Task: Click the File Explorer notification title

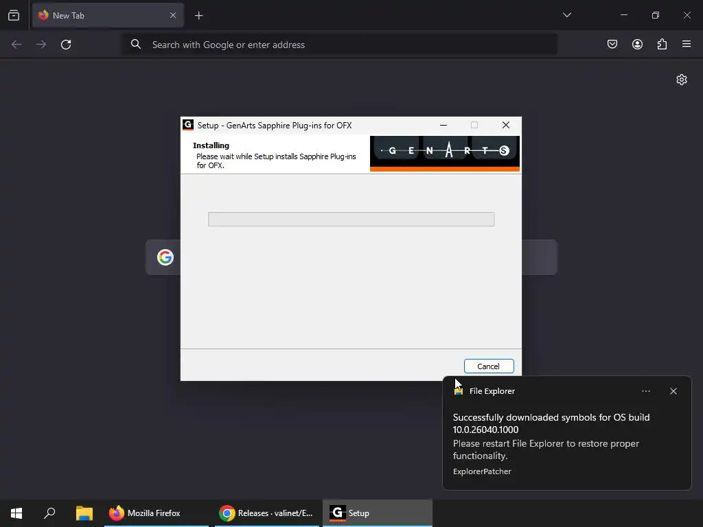Action: pos(492,391)
